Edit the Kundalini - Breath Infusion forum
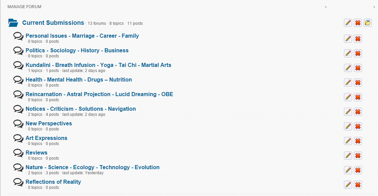378x196 pixels. 348,68
